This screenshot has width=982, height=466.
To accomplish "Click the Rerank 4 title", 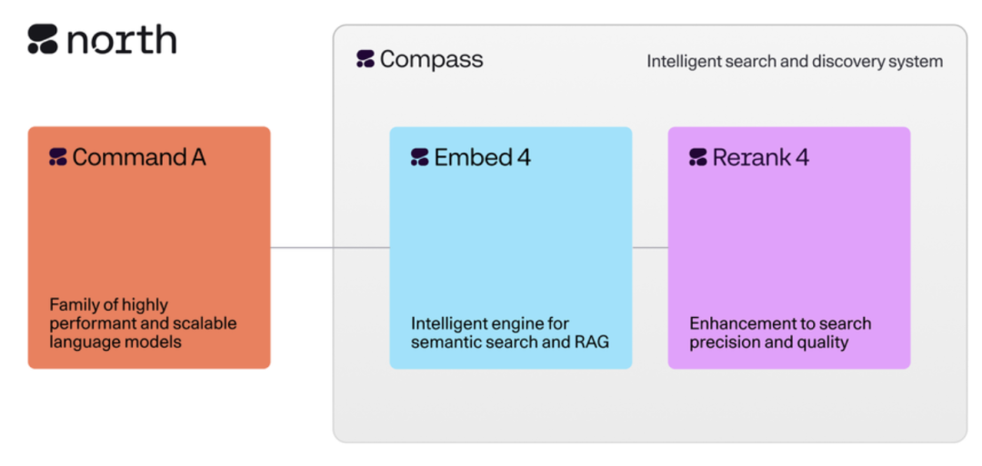I will point(761,158).
